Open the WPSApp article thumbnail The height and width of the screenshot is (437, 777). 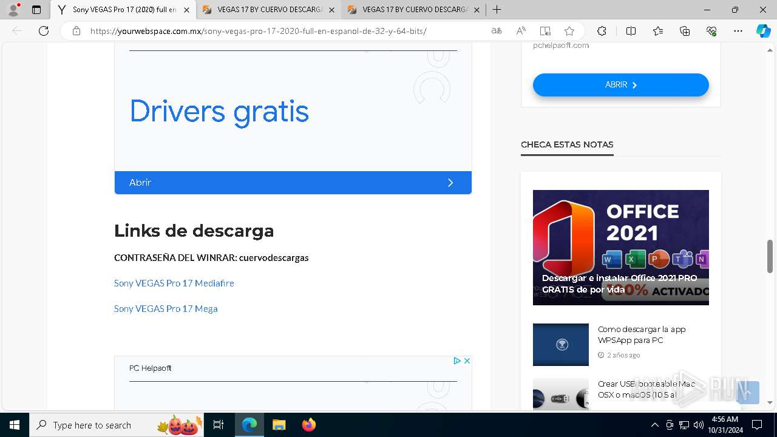pyautogui.click(x=561, y=345)
